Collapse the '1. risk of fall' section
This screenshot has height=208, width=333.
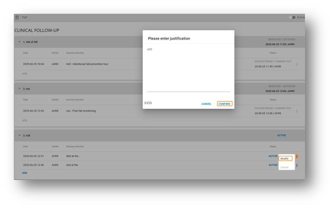[x=19, y=42]
